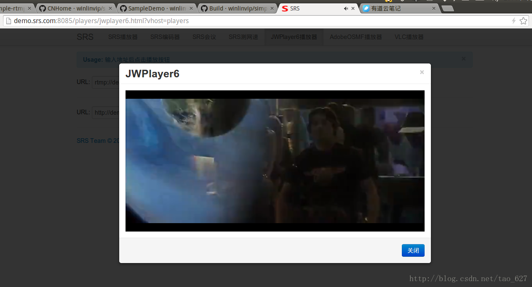
Task: Switch to the 有道云笔记 browser tab
Action: pyautogui.click(x=399, y=8)
